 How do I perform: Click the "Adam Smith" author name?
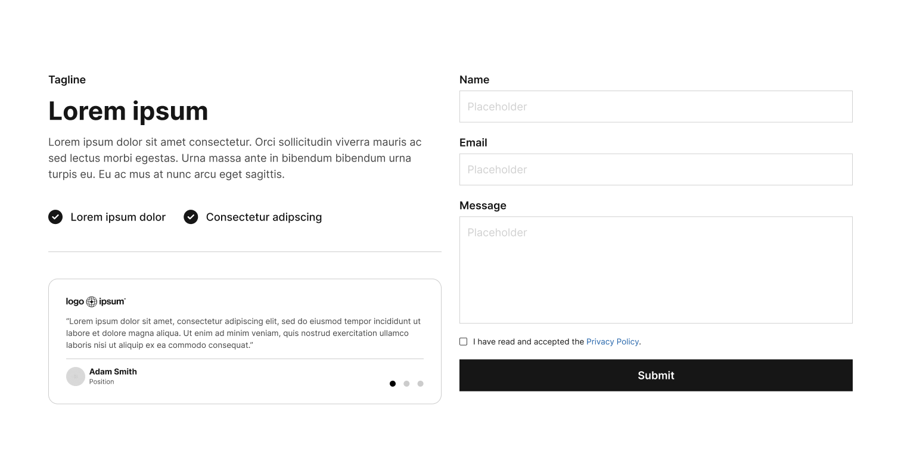tap(113, 372)
